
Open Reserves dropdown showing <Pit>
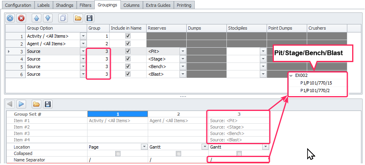click(x=182, y=51)
